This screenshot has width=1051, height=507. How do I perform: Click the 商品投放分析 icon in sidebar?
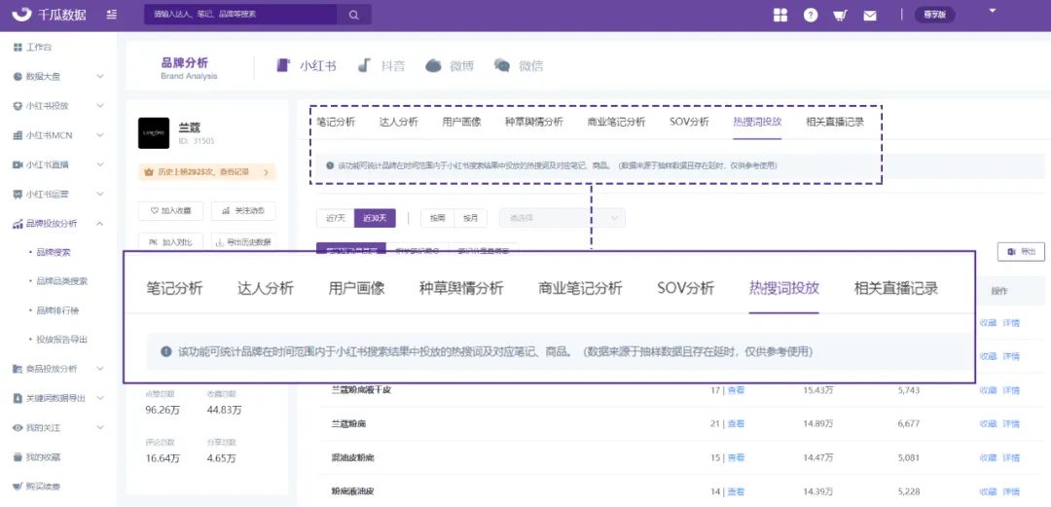tap(18, 369)
